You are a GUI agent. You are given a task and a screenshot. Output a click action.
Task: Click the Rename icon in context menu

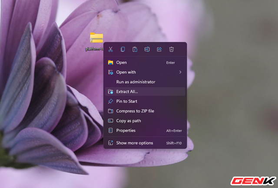coord(147,49)
